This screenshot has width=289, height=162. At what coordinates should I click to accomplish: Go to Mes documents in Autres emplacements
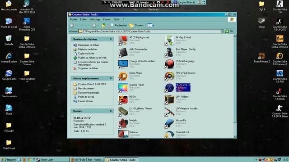point(86,88)
